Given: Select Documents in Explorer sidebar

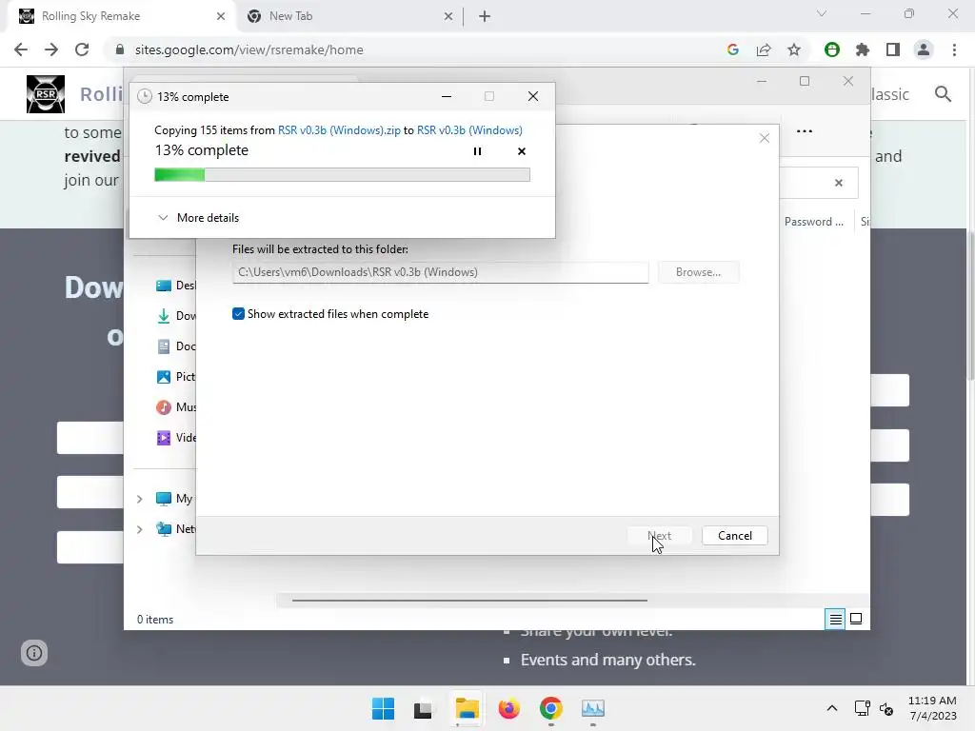Looking at the screenshot, I should [x=176, y=346].
